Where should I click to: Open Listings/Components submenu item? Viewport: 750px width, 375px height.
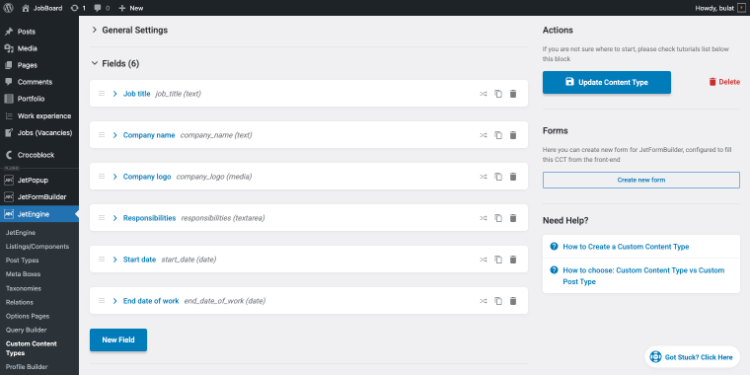click(x=37, y=247)
